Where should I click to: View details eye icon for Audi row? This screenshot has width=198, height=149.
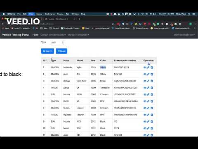point(145,74)
